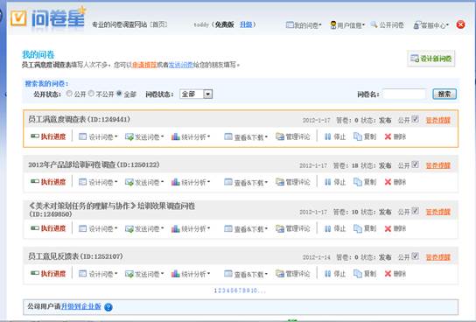Screen dimensions: 476x322
Task: Toggle 公开 checkbox for 员工意见反馈表
Action: point(416,256)
